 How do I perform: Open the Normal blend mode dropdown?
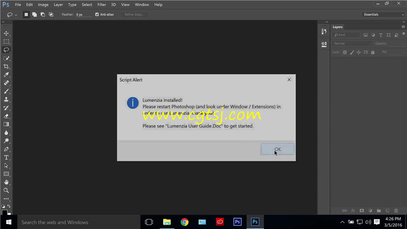click(352, 44)
